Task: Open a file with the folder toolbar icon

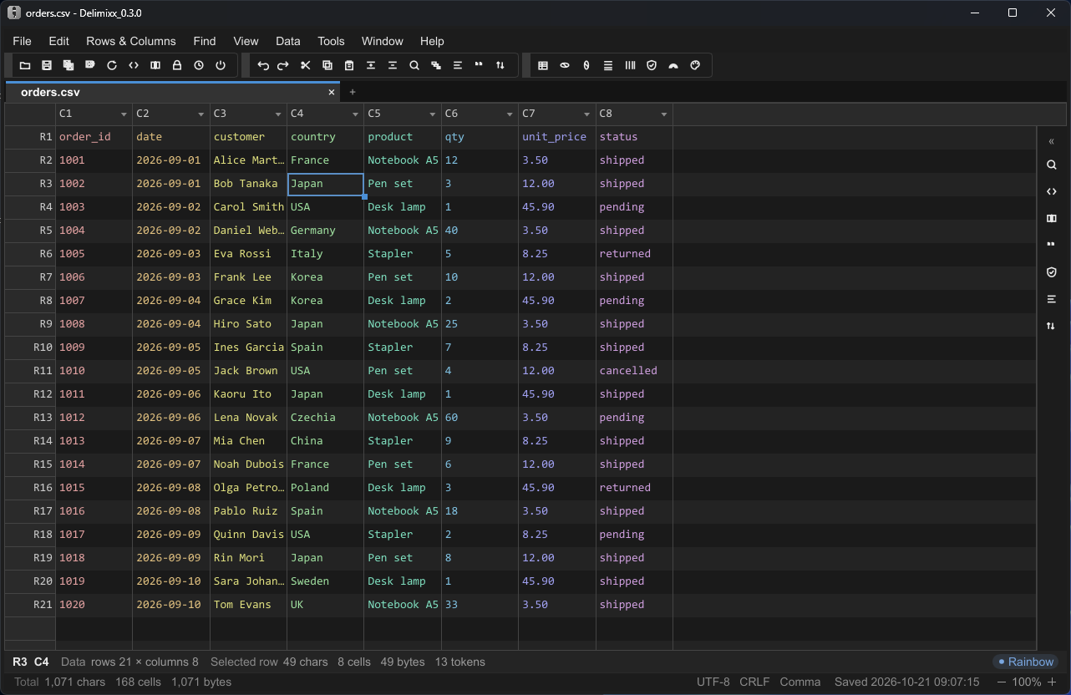Action: pyautogui.click(x=25, y=65)
